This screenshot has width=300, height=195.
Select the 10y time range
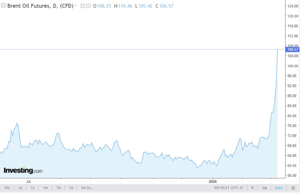pyautogui.click(x=7, y=188)
